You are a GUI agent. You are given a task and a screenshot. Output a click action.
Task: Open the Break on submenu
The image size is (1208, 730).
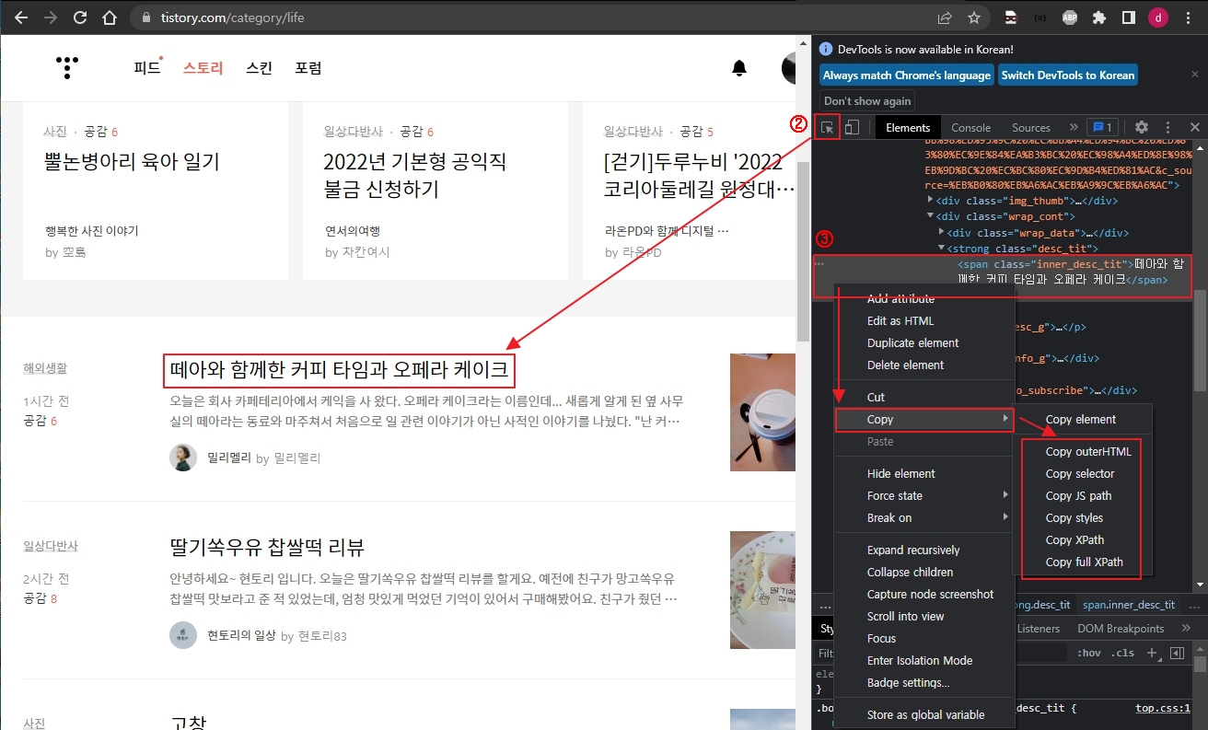tap(924, 518)
